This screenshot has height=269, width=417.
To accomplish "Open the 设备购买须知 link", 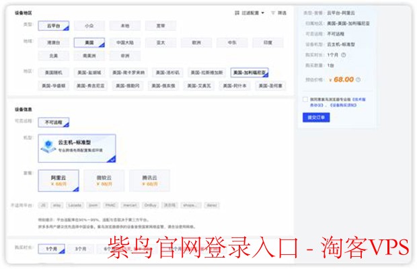I will pyautogui.click(x=343, y=106).
